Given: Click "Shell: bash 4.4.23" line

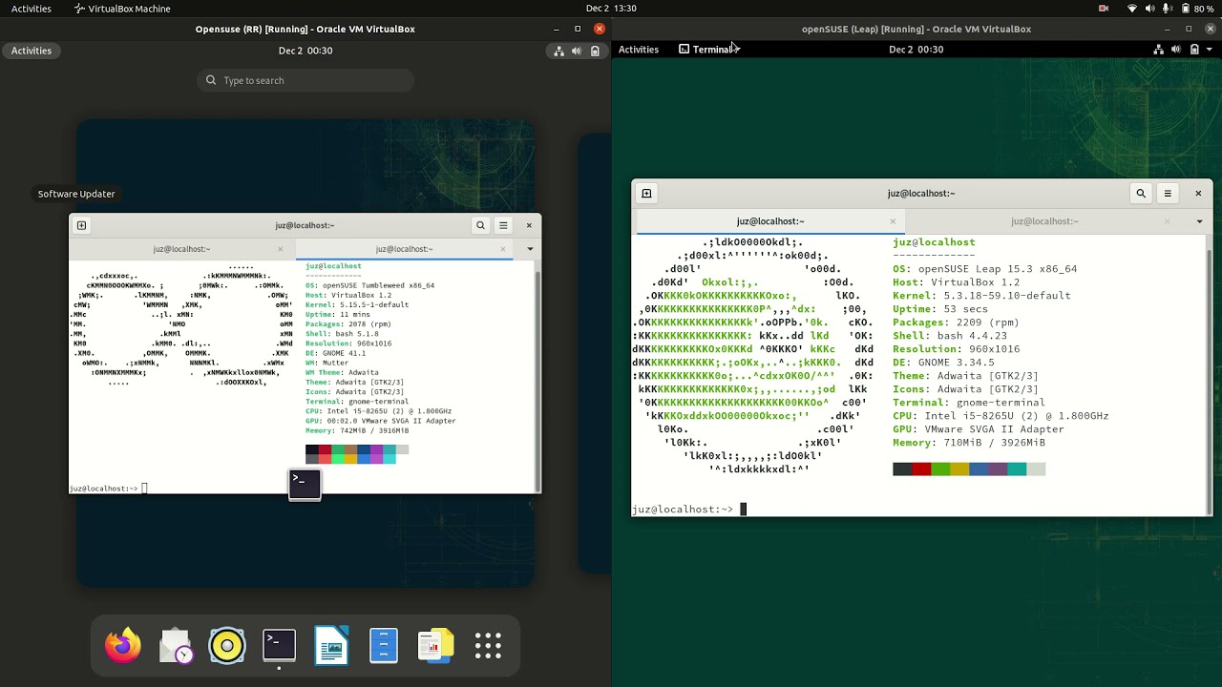Looking at the screenshot, I should (x=950, y=336).
